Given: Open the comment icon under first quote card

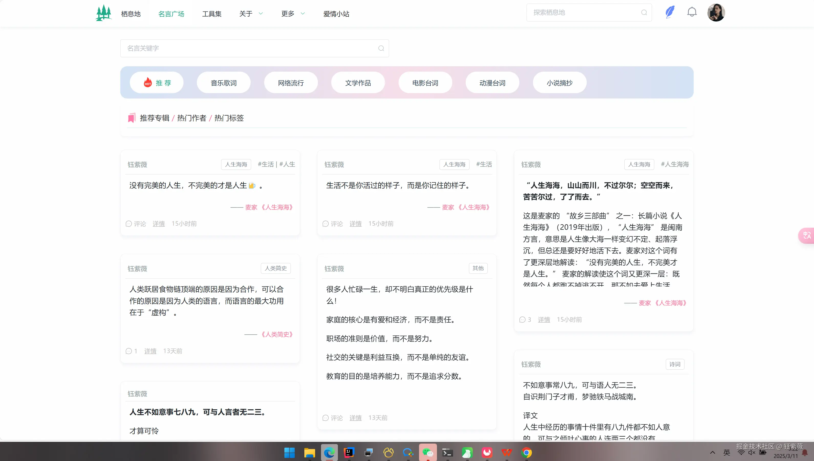Looking at the screenshot, I should pyautogui.click(x=128, y=224).
